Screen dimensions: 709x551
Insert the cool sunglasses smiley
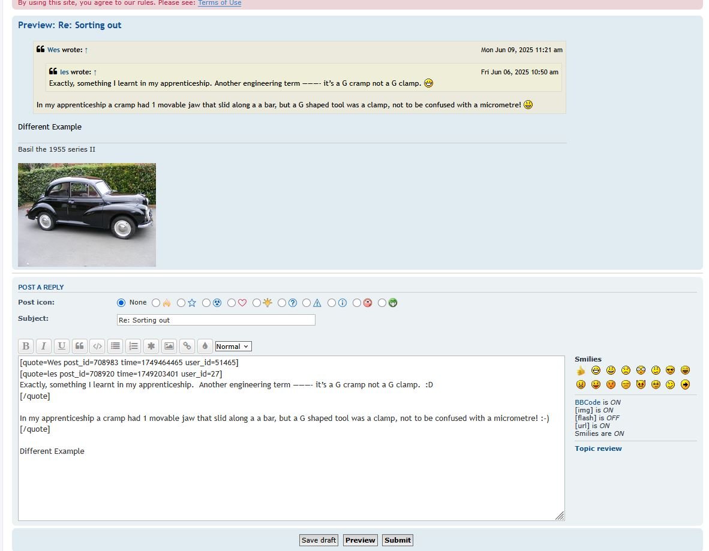point(670,371)
